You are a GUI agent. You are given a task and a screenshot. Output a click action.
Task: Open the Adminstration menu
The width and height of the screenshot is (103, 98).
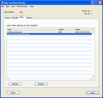click(22, 6)
